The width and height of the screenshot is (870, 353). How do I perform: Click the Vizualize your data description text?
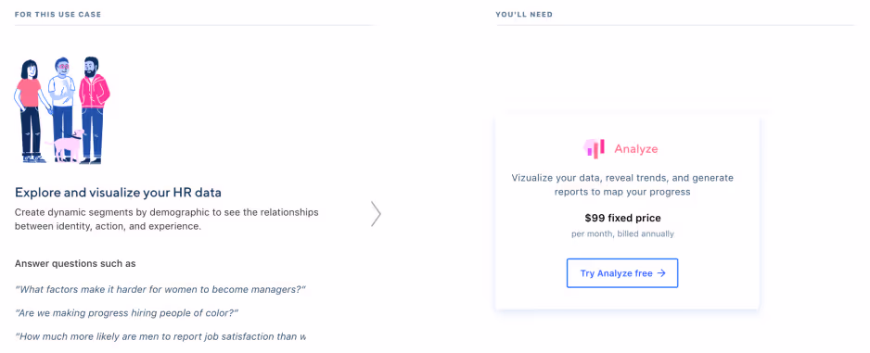pos(622,185)
